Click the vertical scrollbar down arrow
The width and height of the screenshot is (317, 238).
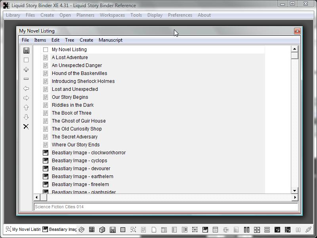[x=294, y=190]
